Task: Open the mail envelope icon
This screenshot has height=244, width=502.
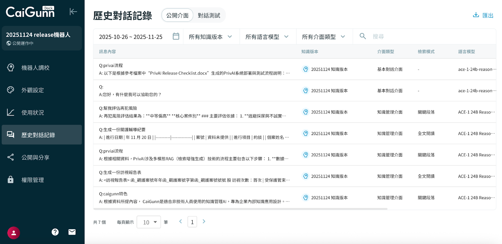Action: pyautogui.click(x=72, y=232)
